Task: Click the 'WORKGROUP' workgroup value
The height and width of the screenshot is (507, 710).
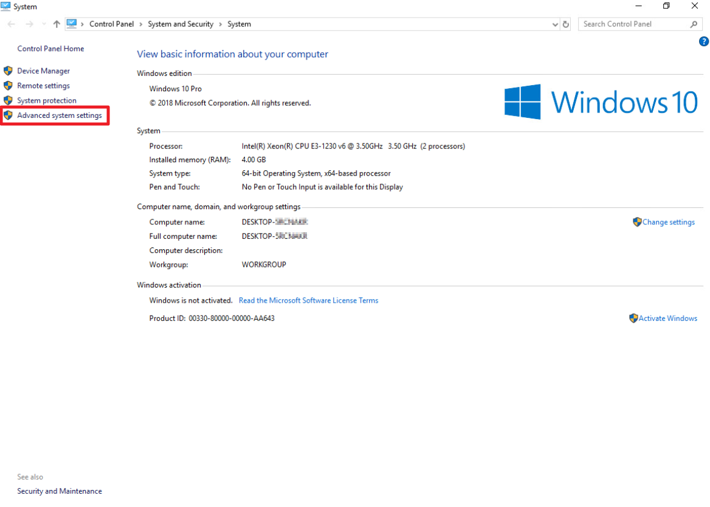Action: 264,265
